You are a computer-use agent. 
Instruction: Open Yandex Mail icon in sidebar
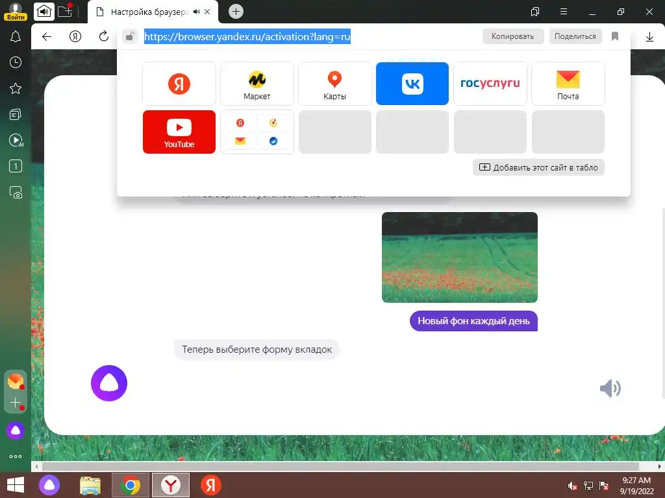pyautogui.click(x=16, y=381)
